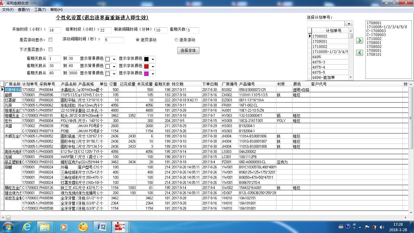Viewport: 414px width, 233px height.
Task: Open background color dropdown for days 60 to 3000
Action: (x=114, y=74)
